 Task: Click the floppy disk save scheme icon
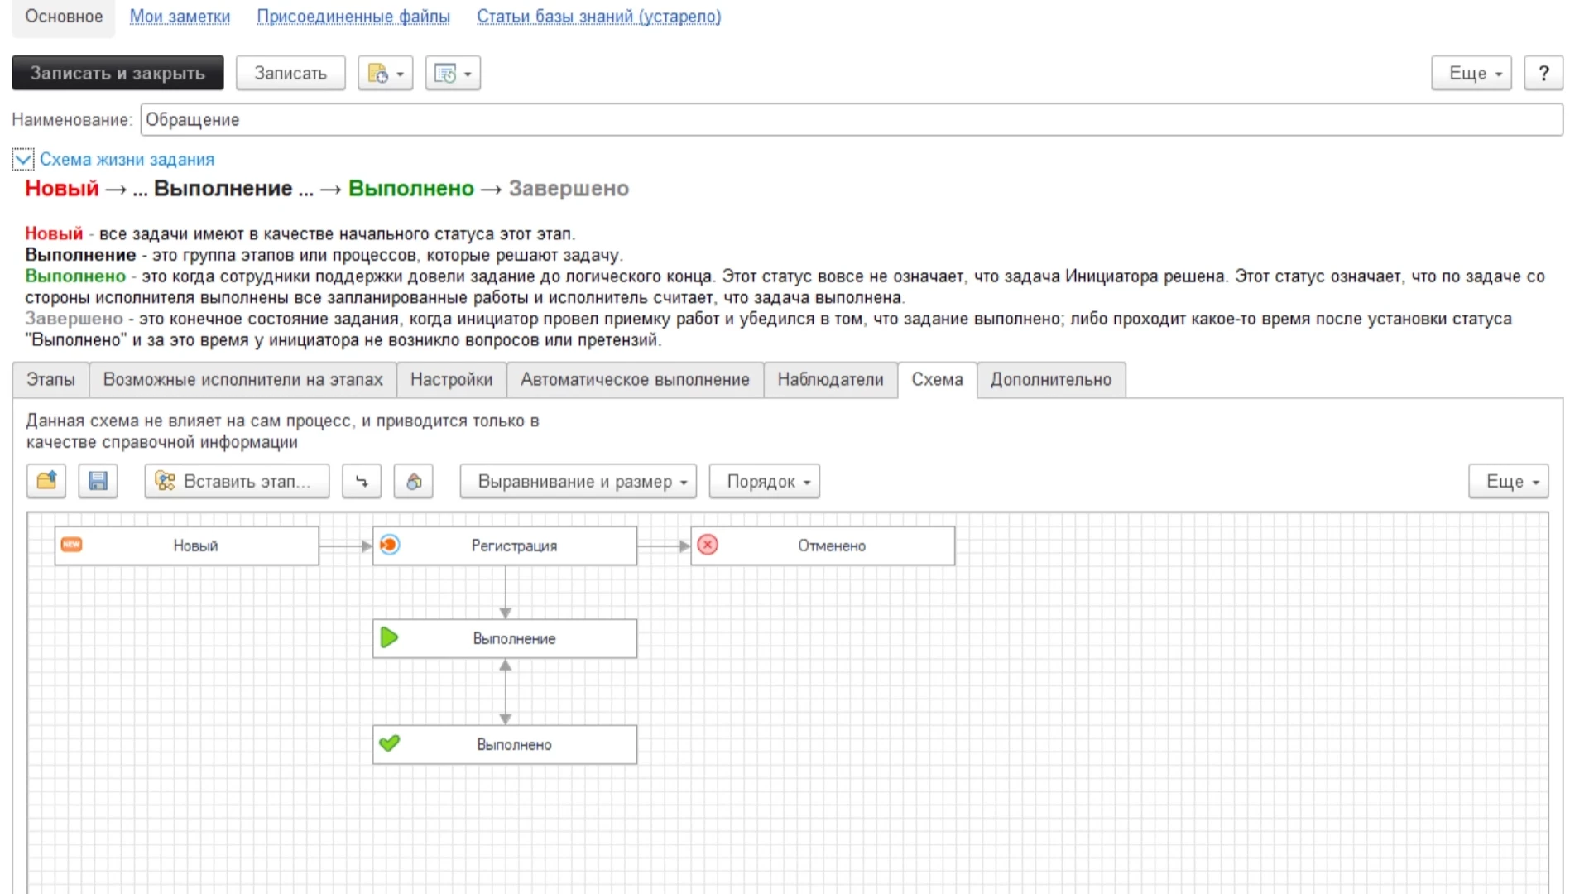click(98, 481)
